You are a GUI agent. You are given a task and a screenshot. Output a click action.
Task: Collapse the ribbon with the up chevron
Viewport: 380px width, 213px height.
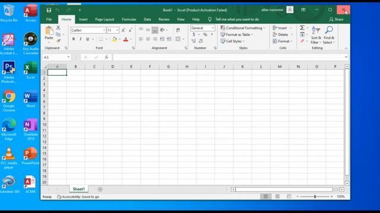click(346, 49)
